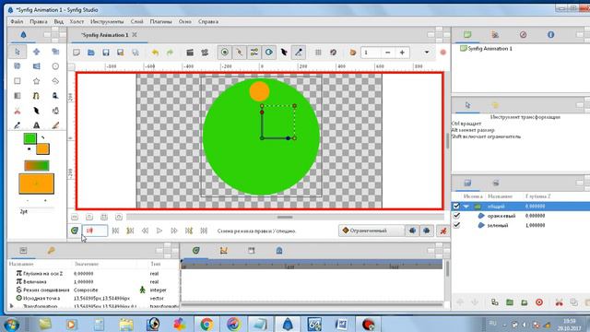590x332 pixels.
Task: Click the outline color green swatch
Action: [x=29, y=138]
